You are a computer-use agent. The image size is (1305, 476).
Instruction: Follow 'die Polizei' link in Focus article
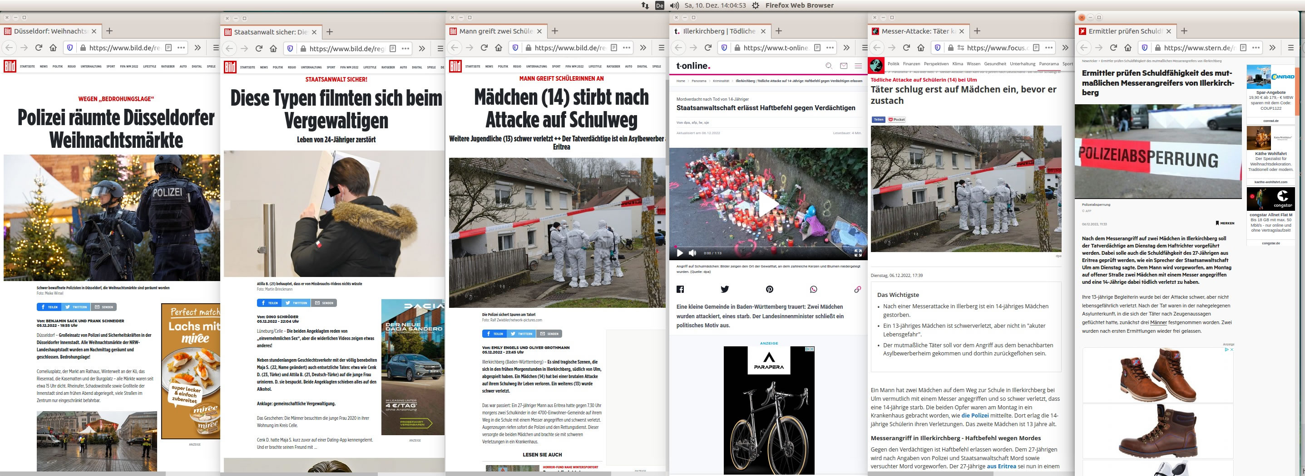click(x=975, y=416)
